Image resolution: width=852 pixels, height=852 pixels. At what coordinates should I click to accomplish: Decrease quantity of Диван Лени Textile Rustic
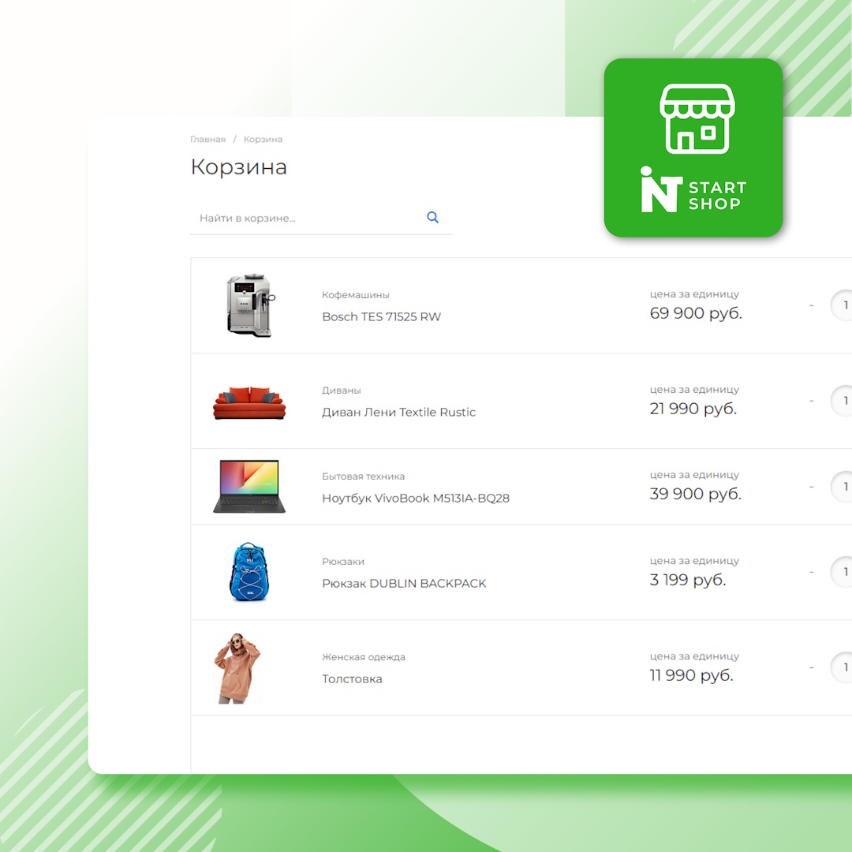point(811,401)
